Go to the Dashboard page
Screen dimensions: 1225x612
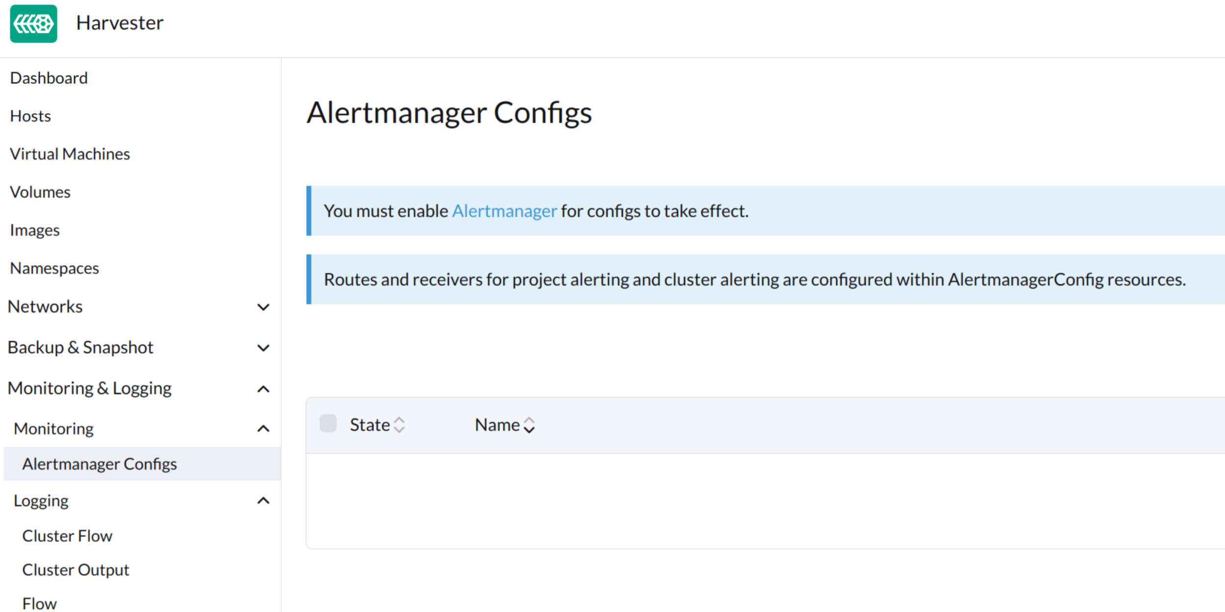click(49, 78)
